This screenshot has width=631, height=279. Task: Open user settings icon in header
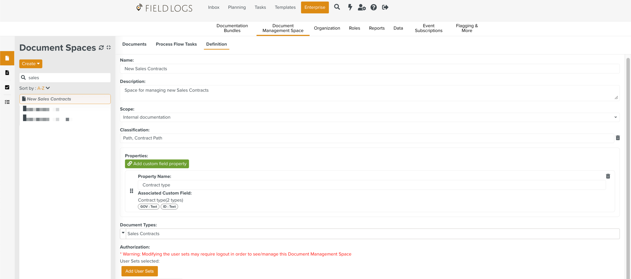click(361, 7)
